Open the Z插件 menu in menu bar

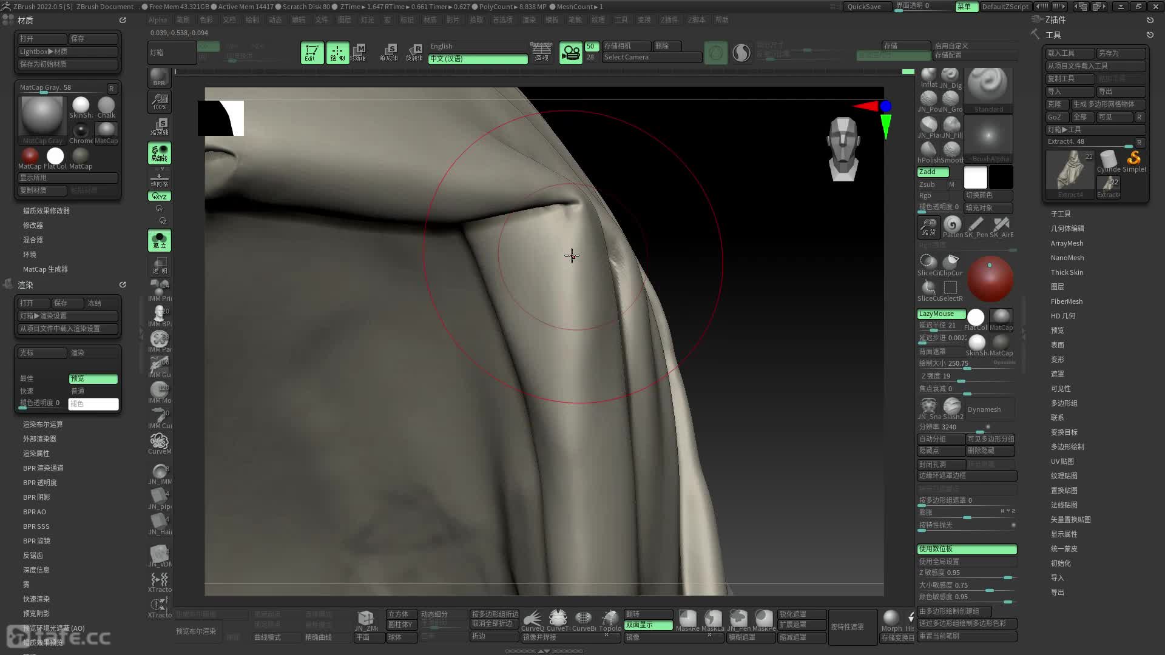tap(669, 20)
